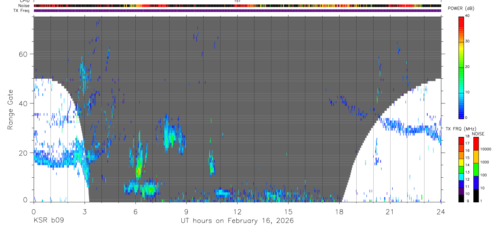Click the Noise strip at top
The height and width of the screenshot is (229, 496).
(237, 6)
